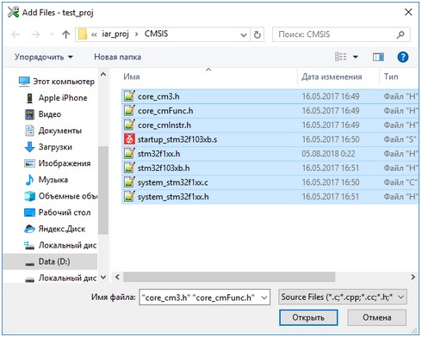
Task: Open Help with the question mark icon
Action: point(403,57)
